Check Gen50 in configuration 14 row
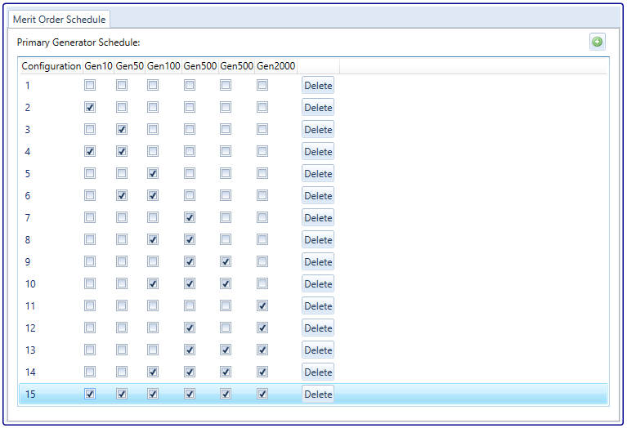 coord(122,372)
